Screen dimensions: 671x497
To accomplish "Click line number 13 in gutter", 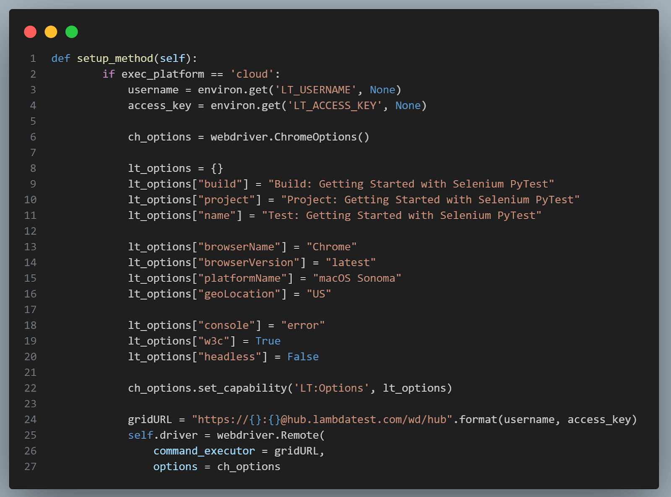I will tap(31, 247).
